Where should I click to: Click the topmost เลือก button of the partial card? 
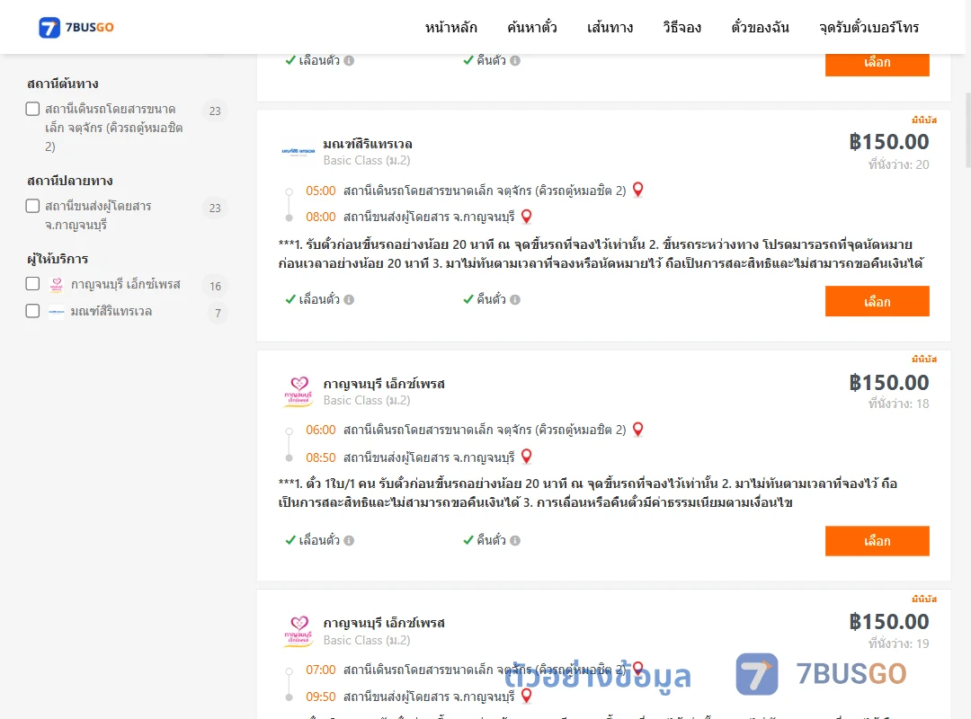[877, 65]
